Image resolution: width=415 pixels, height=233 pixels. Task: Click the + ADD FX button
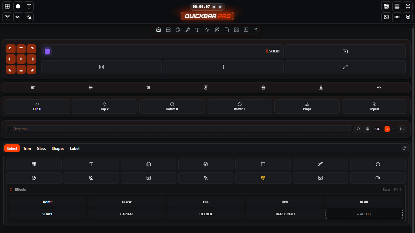pos(364,214)
